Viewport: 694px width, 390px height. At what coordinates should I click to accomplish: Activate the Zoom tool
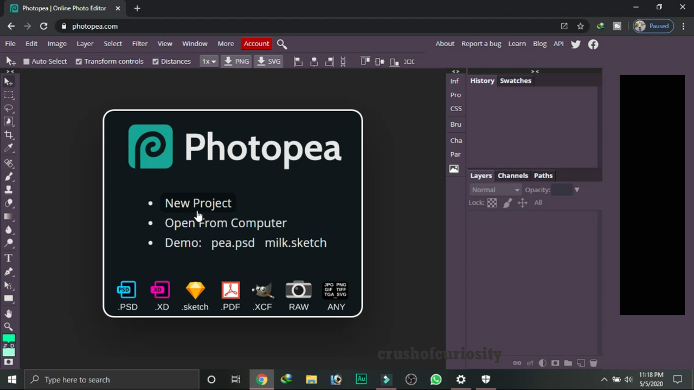pyautogui.click(x=9, y=326)
